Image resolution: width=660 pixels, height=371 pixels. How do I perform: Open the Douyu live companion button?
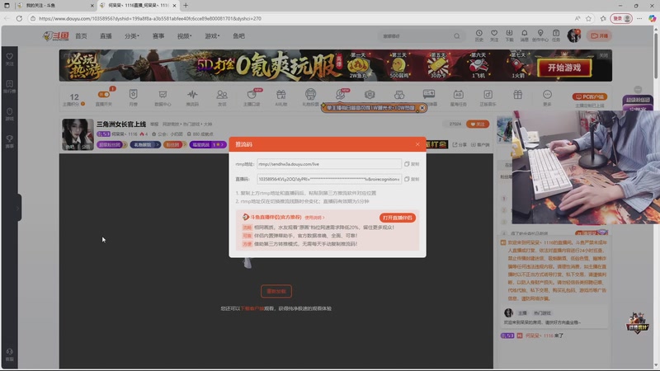coord(398,218)
